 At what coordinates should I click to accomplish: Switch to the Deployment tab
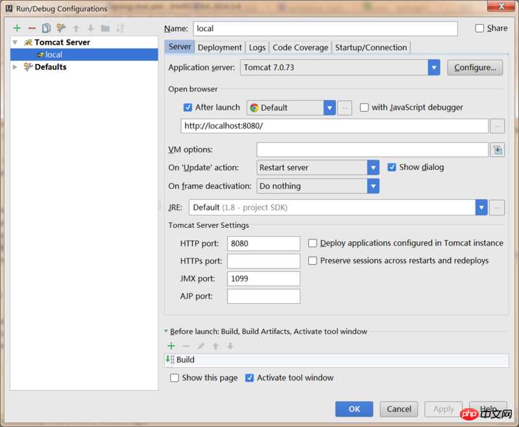[x=220, y=47]
